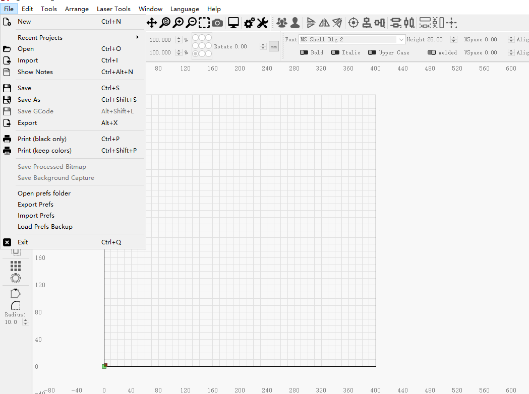This screenshot has width=529, height=394.
Task: Toggle the Bold text switch
Action: (x=304, y=52)
